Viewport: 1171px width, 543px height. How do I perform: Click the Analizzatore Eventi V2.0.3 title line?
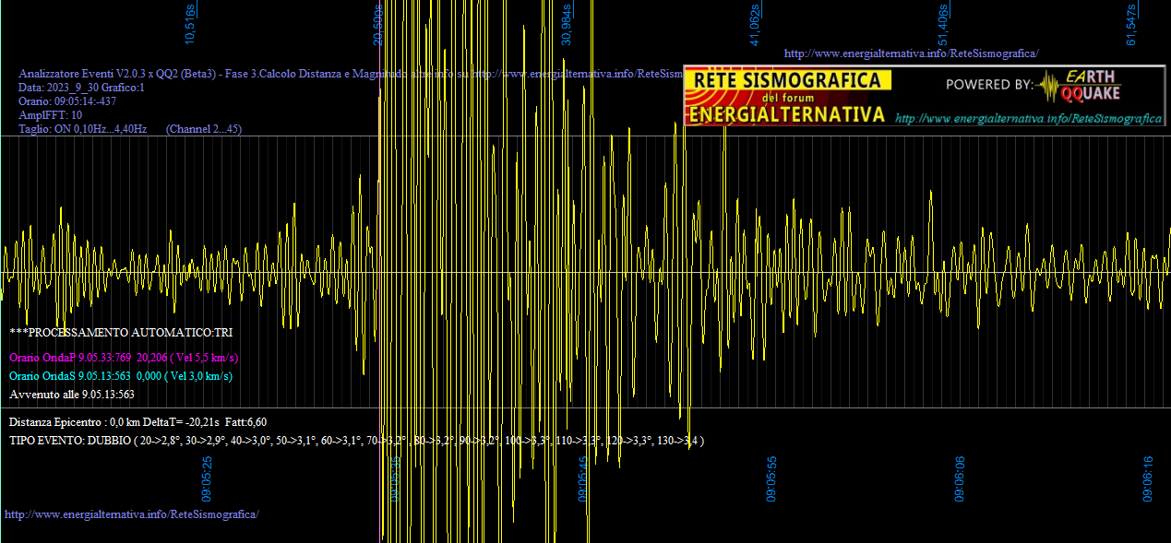point(351,73)
